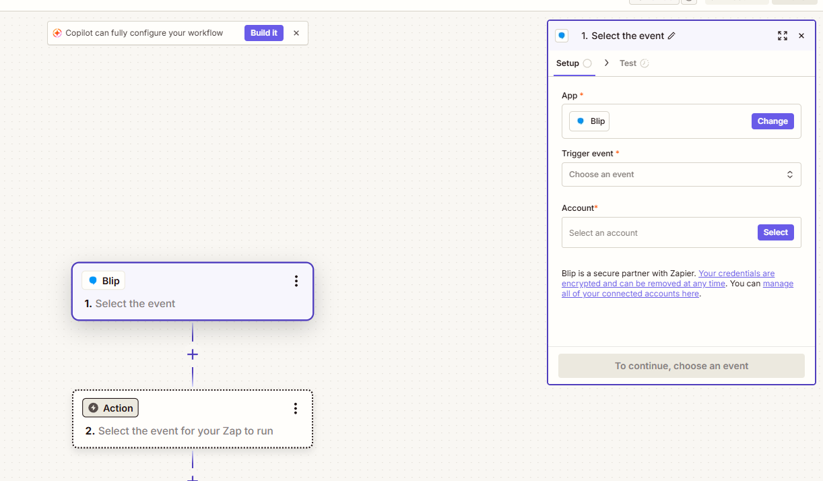Open the manage connected accounts link
Image resolution: width=823 pixels, height=481 pixels.
(678, 288)
